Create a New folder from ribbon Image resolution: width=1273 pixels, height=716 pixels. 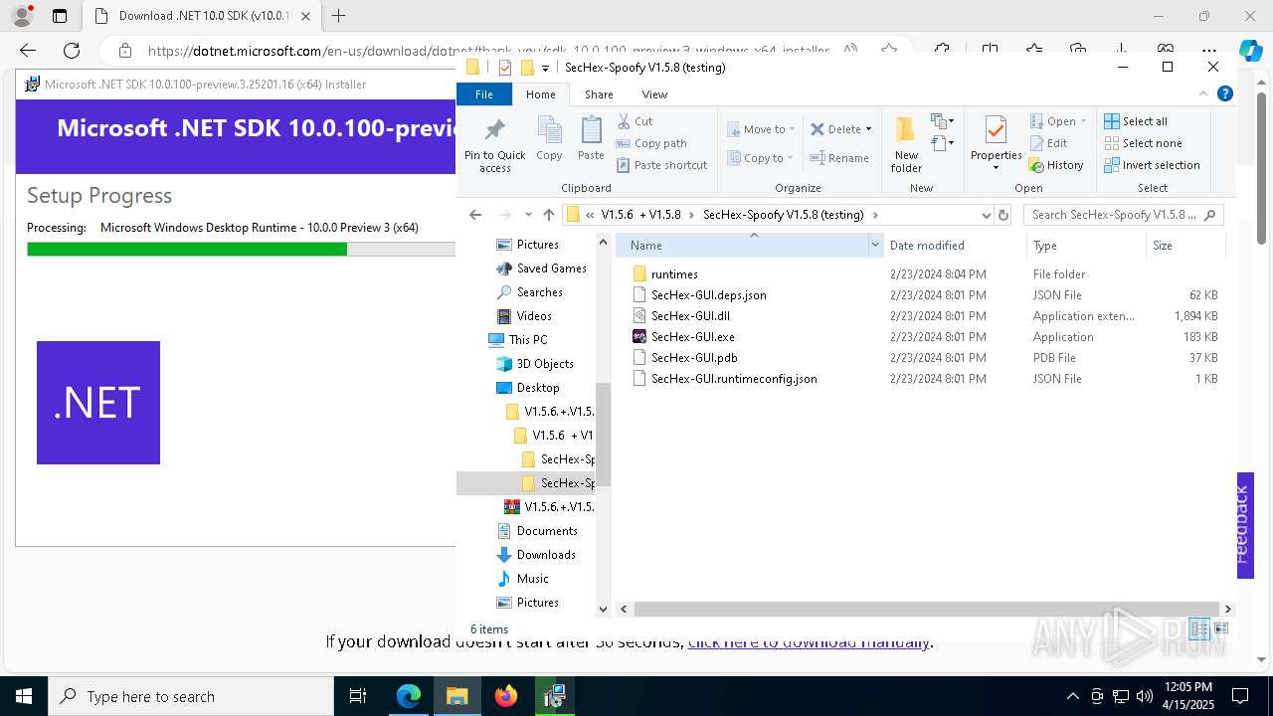click(x=906, y=144)
